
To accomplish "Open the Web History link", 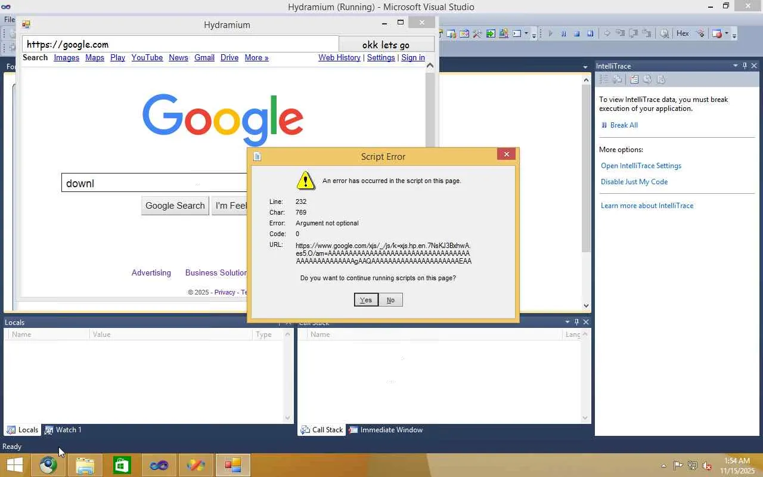I will (x=339, y=58).
